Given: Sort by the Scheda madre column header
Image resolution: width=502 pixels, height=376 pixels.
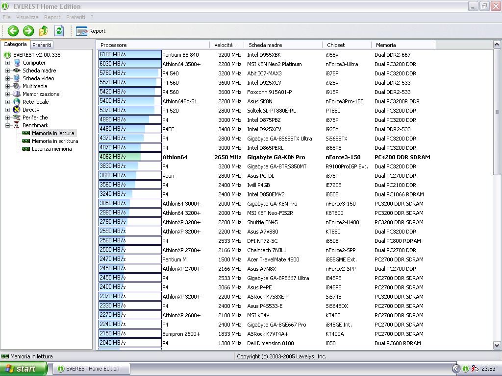Looking at the screenshot, I should click(283, 45).
